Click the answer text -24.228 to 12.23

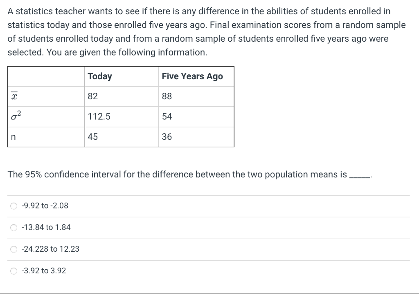point(50,249)
